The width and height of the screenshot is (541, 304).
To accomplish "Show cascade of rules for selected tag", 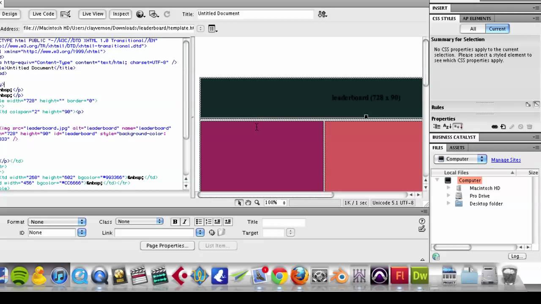I will click(x=536, y=104).
